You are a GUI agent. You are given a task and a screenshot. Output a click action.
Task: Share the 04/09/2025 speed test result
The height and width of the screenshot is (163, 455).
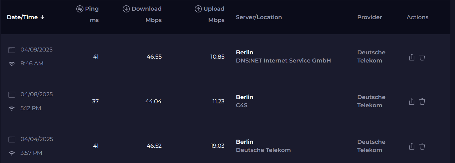[412, 57]
